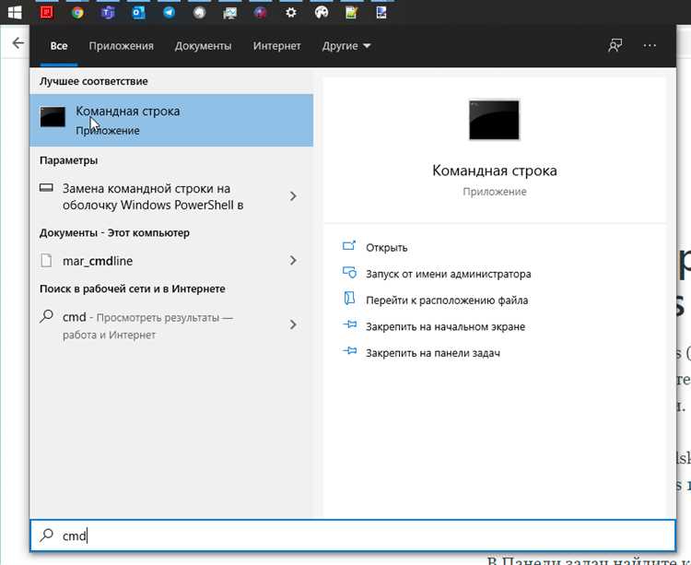Open Telegram from the taskbar
The width and height of the screenshot is (691, 565).
coord(169,13)
